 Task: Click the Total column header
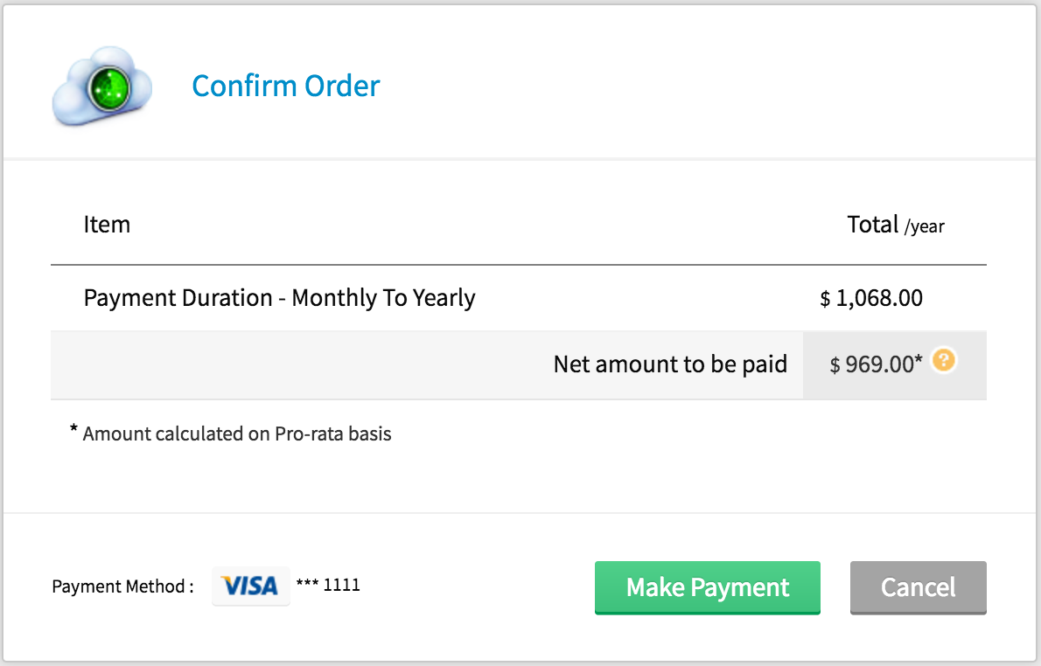(x=873, y=225)
